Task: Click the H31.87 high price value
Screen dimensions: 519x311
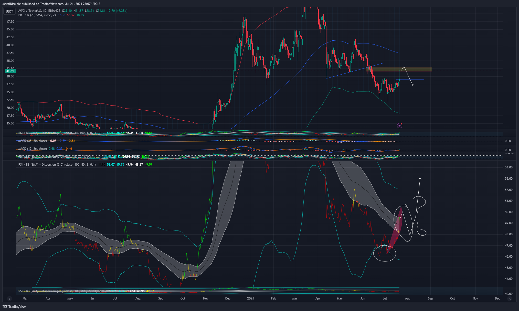Action: [x=78, y=11]
